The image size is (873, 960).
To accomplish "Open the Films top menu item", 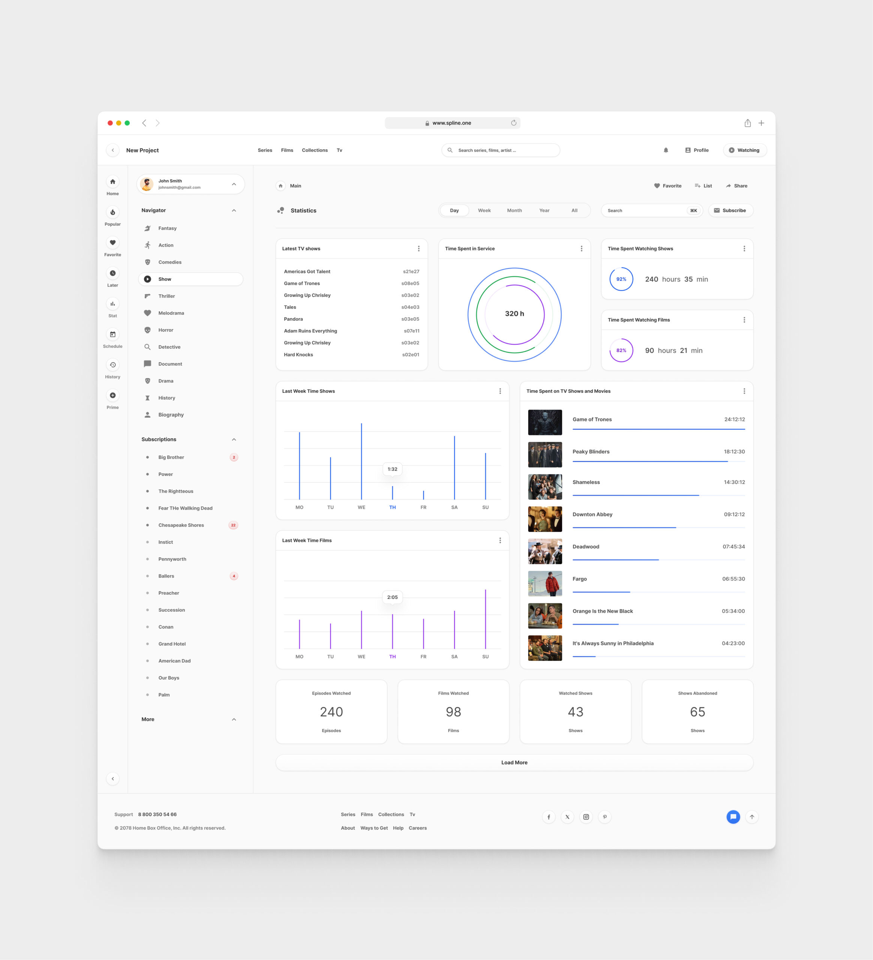I will (287, 150).
